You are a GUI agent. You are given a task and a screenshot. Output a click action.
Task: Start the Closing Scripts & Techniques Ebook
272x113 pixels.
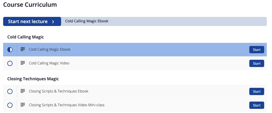[x=257, y=91]
